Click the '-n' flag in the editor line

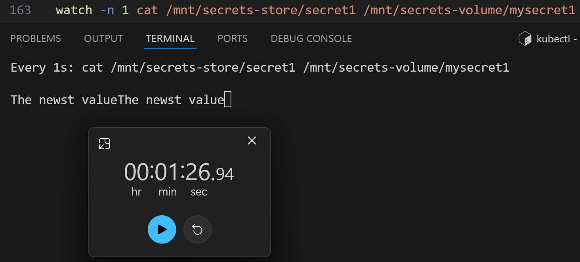(107, 10)
